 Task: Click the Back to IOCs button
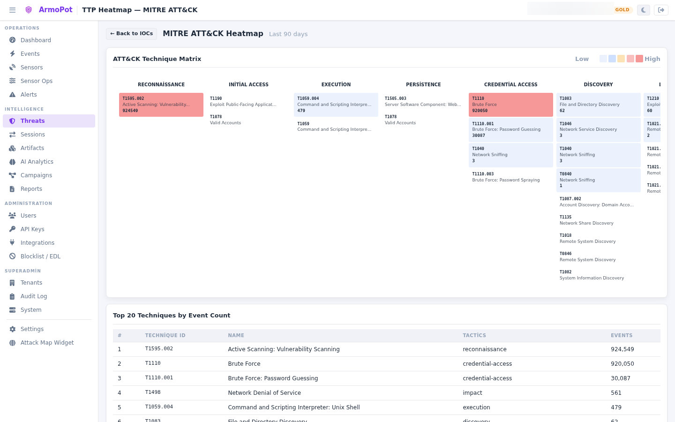pos(132,34)
